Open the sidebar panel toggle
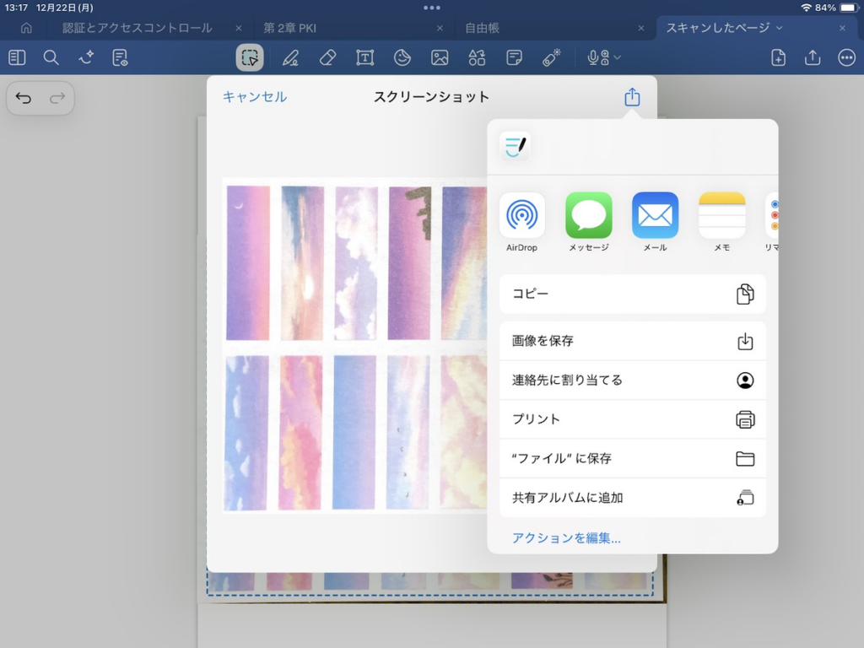The width and height of the screenshot is (864, 648). click(17, 57)
